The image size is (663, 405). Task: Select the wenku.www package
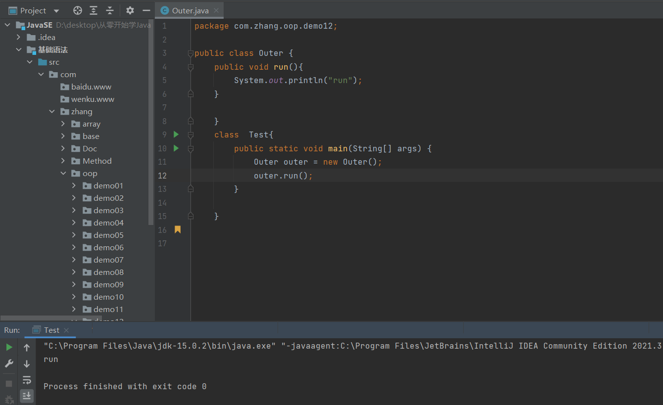tap(93, 99)
